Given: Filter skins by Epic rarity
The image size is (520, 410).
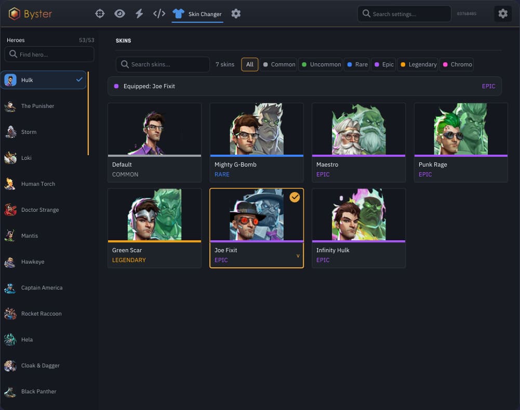Looking at the screenshot, I should click(383, 64).
